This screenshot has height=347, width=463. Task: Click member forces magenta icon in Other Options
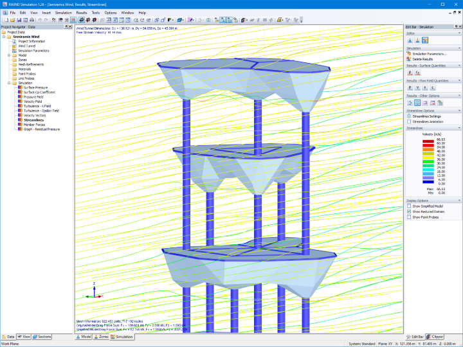[425, 103]
